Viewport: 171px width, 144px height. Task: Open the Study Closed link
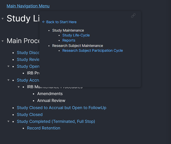pyautogui.click(x=30, y=115)
